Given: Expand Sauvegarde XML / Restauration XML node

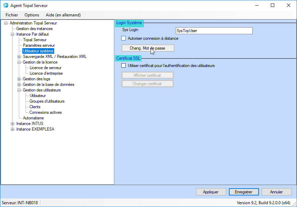Looking at the screenshot, I should pos(19,57).
